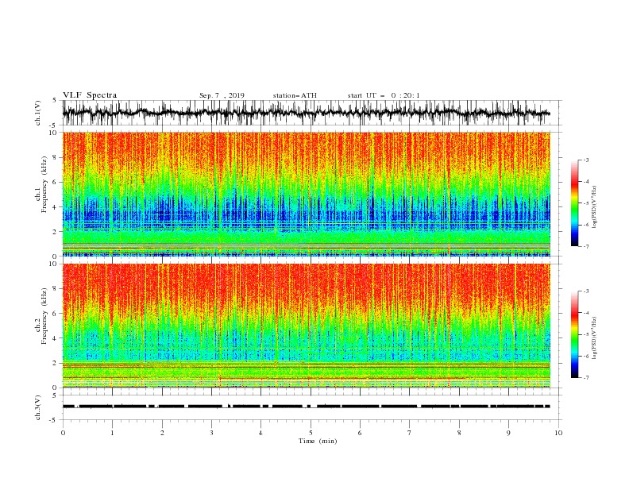Click the "-7" tick on ch.2 colorbar

585,378
